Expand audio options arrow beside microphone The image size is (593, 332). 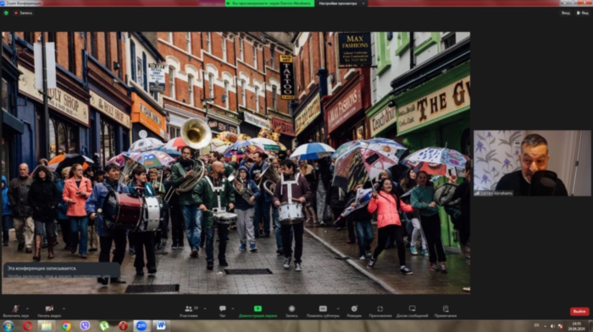click(x=28, y=308)
